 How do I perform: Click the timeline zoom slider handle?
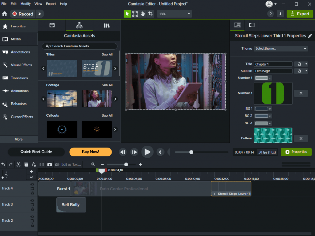(x=126, y=165)
